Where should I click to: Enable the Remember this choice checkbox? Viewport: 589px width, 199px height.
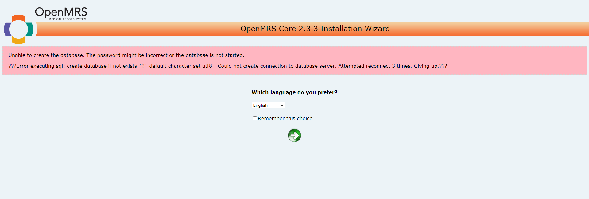[x=255, y=118]
